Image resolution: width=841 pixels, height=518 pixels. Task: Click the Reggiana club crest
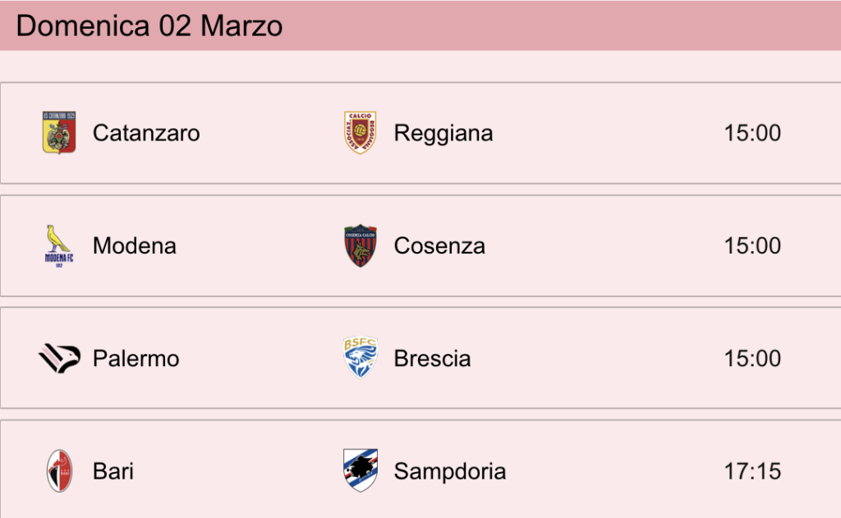pos(360,132)
